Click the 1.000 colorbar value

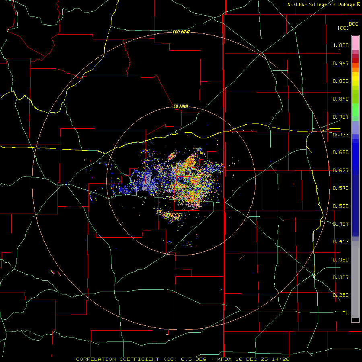(x=341, y=45)
